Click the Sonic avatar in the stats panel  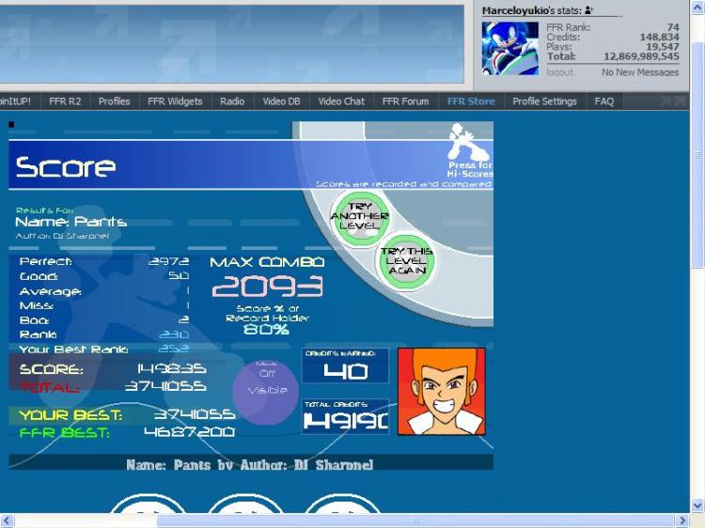pyautogui.click(x=509, y=48)
